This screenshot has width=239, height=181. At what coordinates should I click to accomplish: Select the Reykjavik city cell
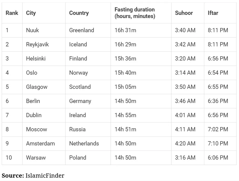click(37, 44)
